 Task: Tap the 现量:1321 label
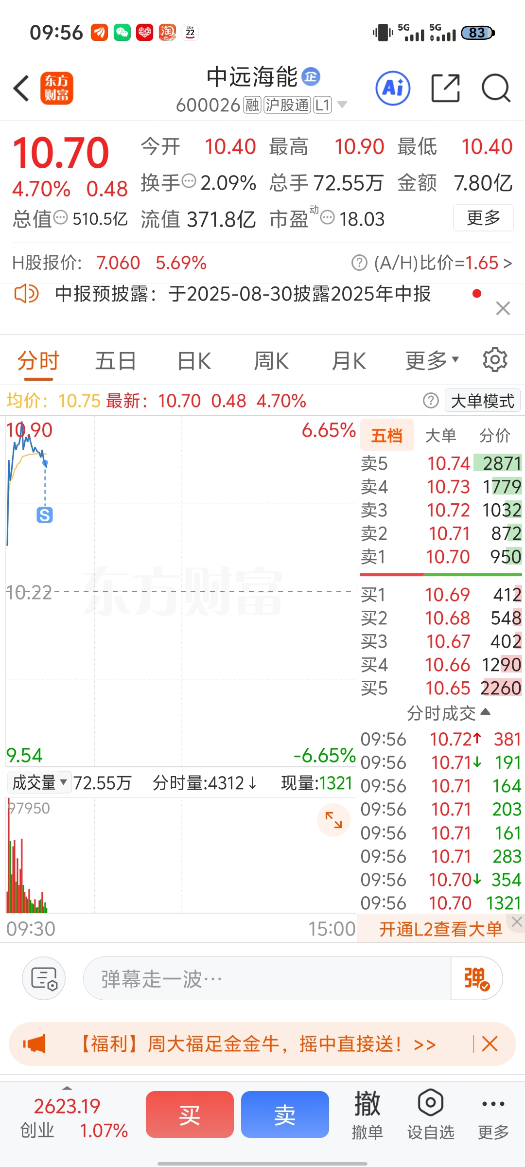pyautogui.click(x=317, y=783)
